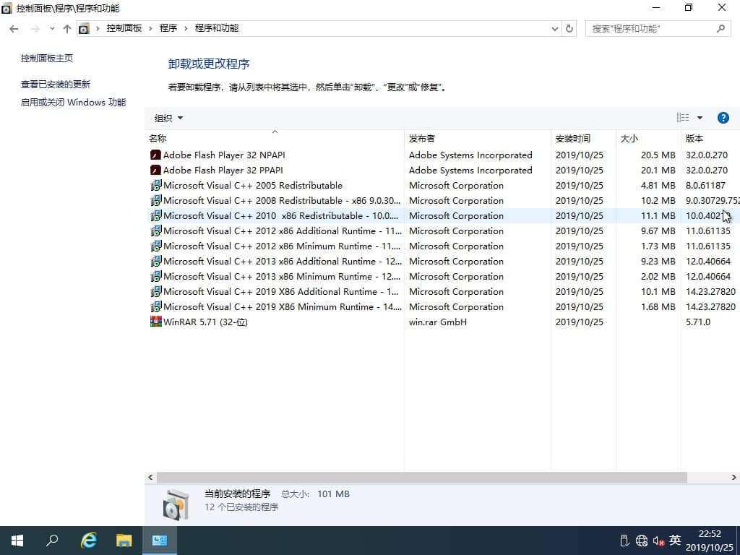Click the Visual C++ 2019 Minimum Runtime icon
740x555 pixels.
[x=156, y=306]
